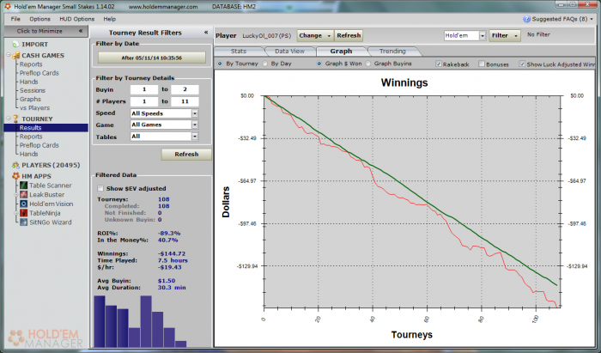Enable Show $EV adjusted checkbox
The image size is (601, 353).
100,188
